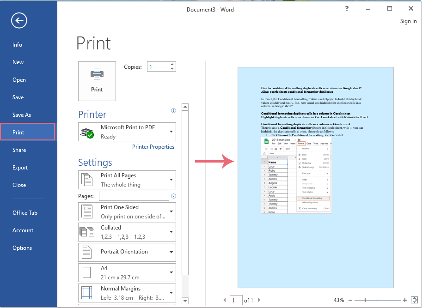This screenshot has height=308, width=422.
Task: Expand the Portrait Orientation dropdown
Action: 171,252
